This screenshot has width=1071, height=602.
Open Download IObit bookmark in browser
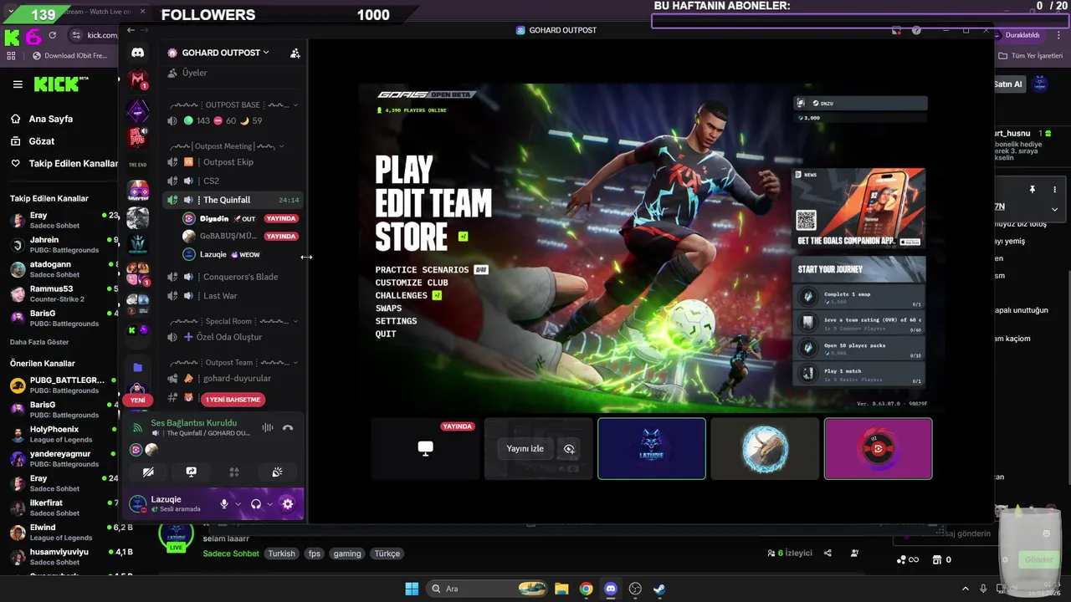coord(69,56)
